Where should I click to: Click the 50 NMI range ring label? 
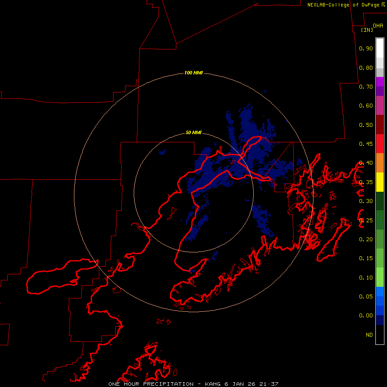tap(193, 132)
